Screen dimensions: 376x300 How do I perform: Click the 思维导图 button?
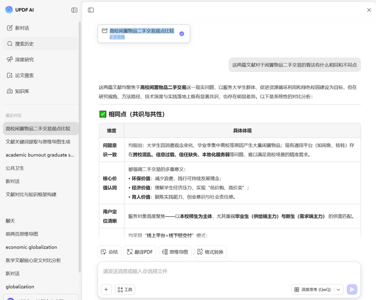pos(175,252)
